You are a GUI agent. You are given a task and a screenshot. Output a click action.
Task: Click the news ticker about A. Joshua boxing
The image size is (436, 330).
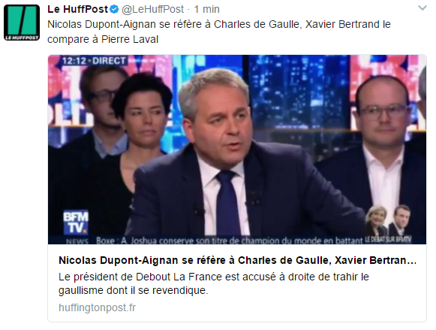click(x=230, y=241)
